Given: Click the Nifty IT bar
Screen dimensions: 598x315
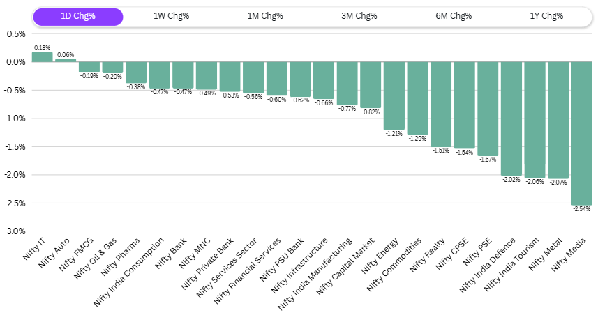Looking at the screenshot, I should [42, 57].
